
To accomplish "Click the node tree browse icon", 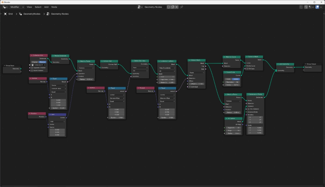I will (140, 7).
